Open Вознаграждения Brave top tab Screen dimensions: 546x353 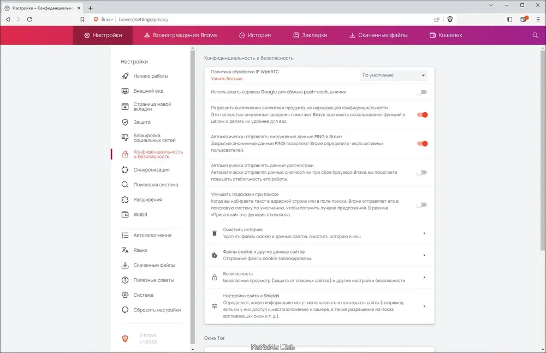click(x=180, y=35)
